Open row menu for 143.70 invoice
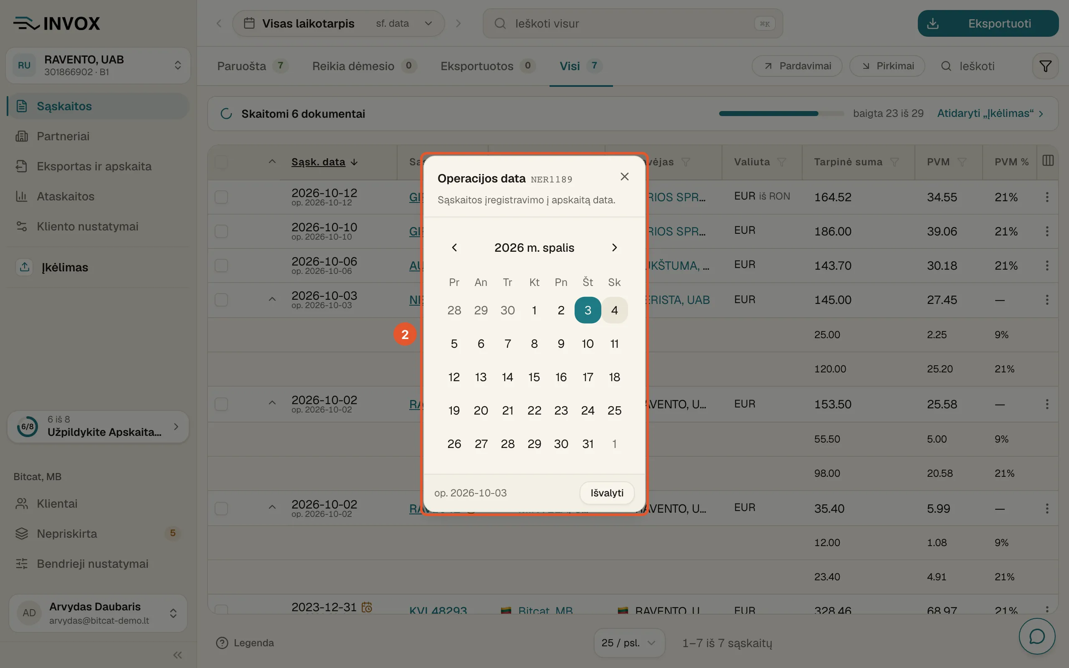 [1047, 266]
